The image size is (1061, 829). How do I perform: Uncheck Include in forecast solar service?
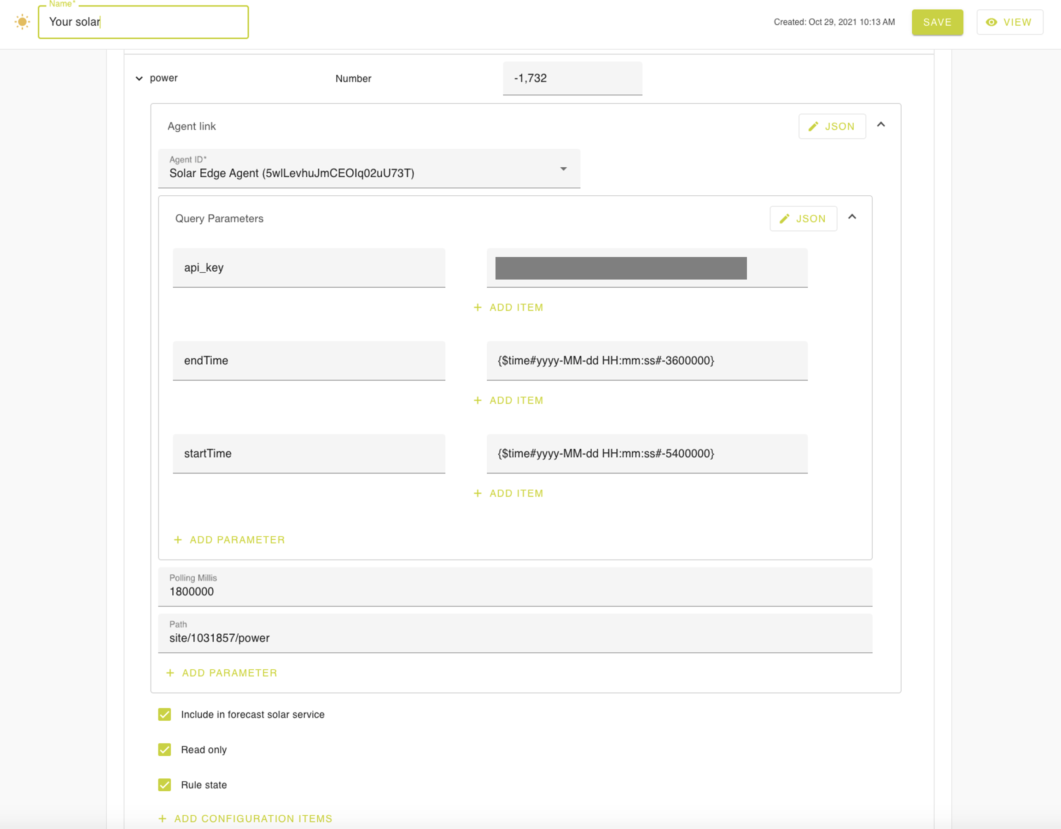point(165,714)
